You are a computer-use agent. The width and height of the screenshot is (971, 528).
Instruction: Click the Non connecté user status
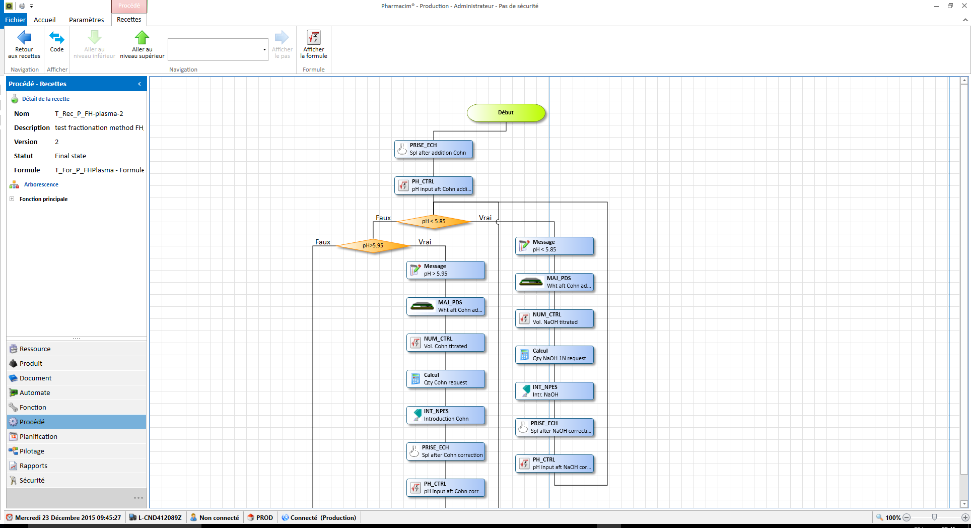215,517
